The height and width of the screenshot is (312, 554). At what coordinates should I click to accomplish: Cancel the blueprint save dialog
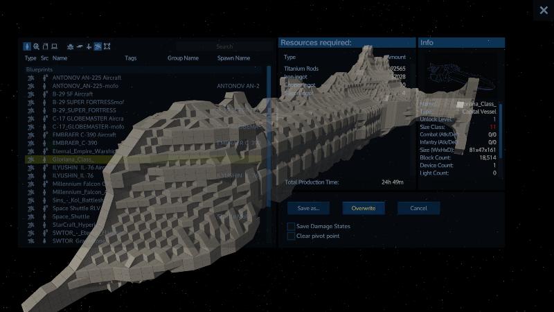tap(418, 209)
